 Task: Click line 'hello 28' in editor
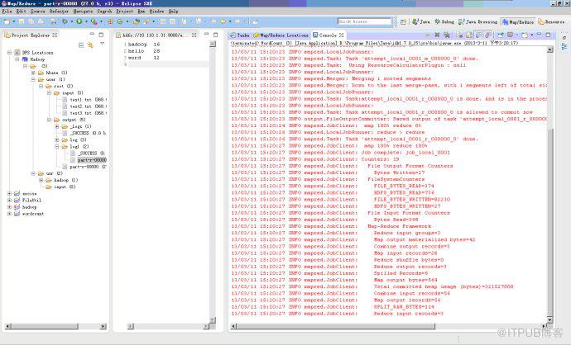[144, 51]
